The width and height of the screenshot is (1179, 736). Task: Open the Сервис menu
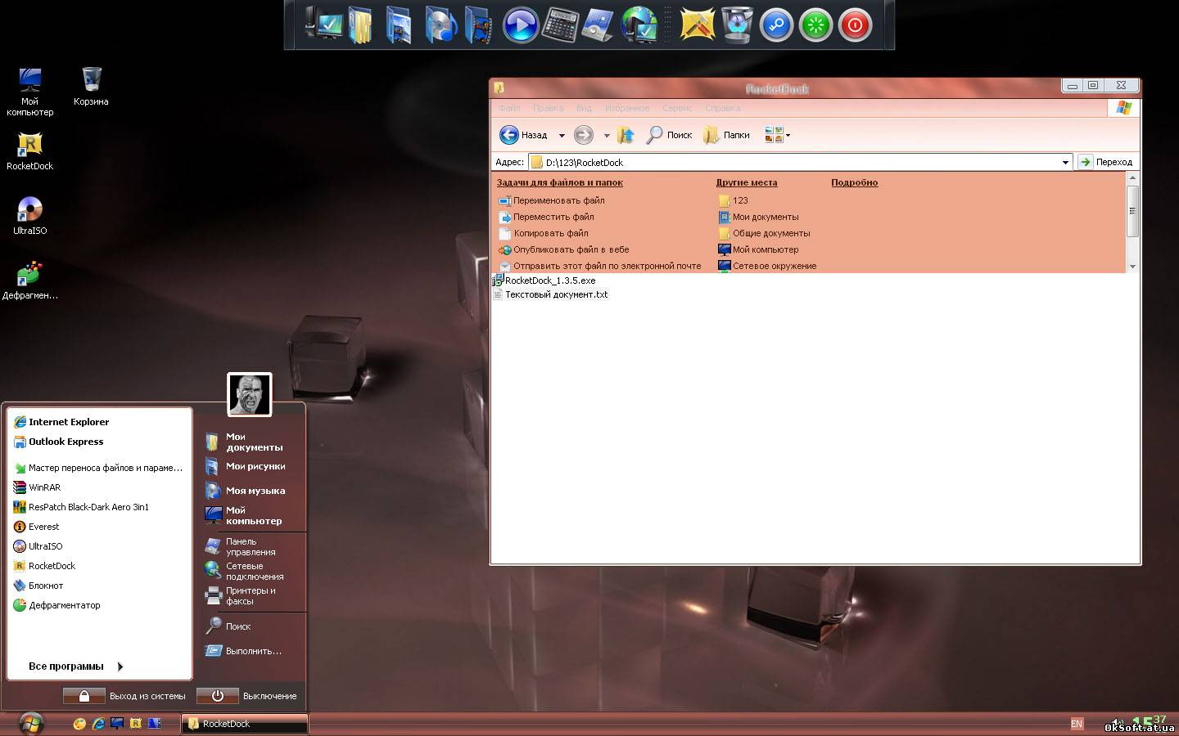677,108
